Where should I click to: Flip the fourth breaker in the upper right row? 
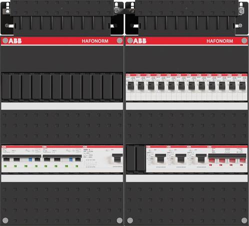[x=161, y=86]
